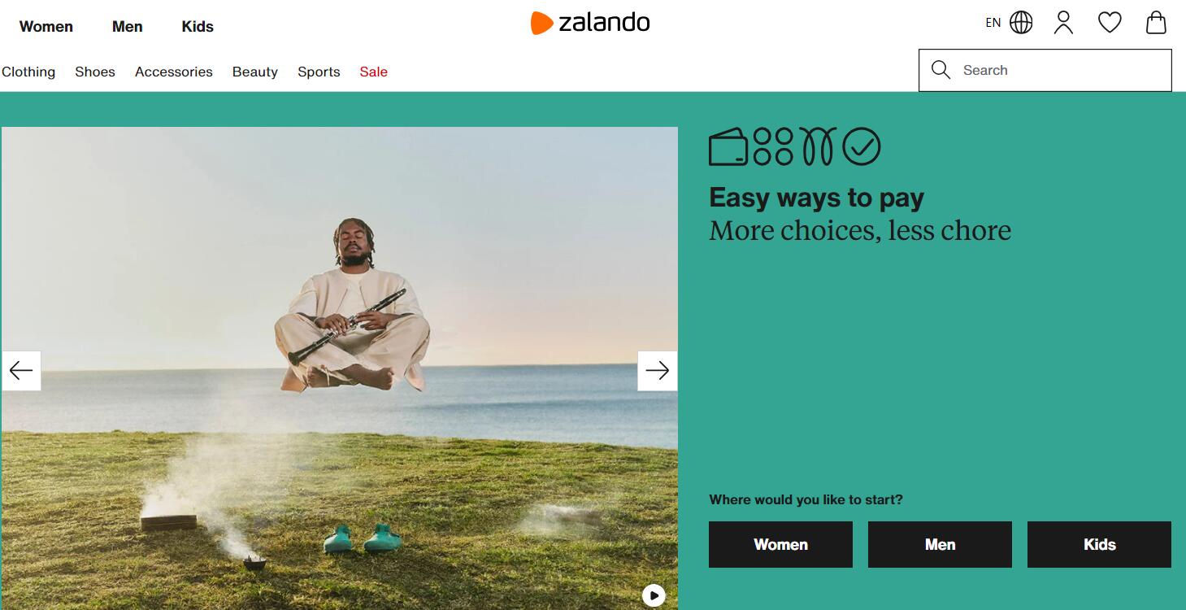Go to the Sale section
Viewport: 1186px width, 610px height.
[374, 72]
